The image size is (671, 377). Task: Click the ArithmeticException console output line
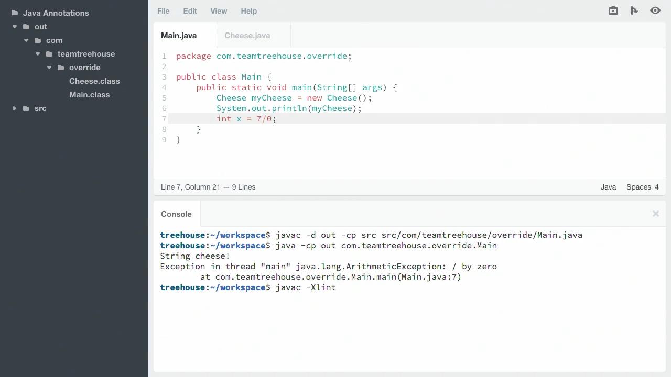(328, 267)
